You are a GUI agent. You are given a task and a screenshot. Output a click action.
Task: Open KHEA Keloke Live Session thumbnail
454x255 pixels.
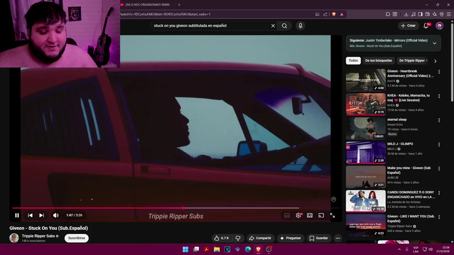click(366, 104)
